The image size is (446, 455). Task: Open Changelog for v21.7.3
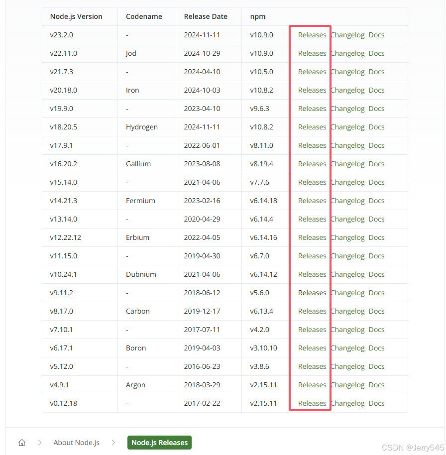347,72
